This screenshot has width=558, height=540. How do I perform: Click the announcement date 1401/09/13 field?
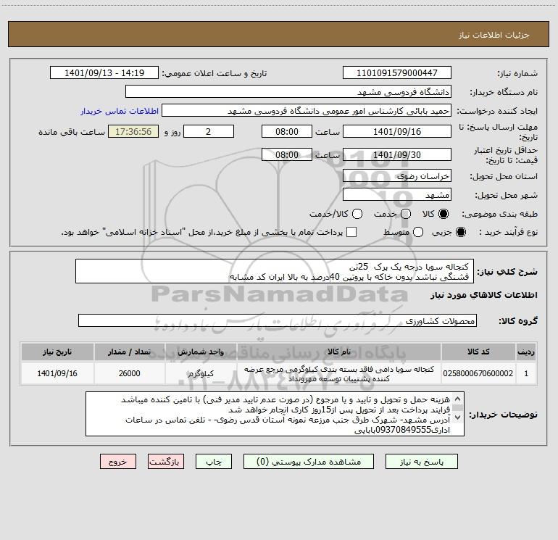tap(104, 73)
